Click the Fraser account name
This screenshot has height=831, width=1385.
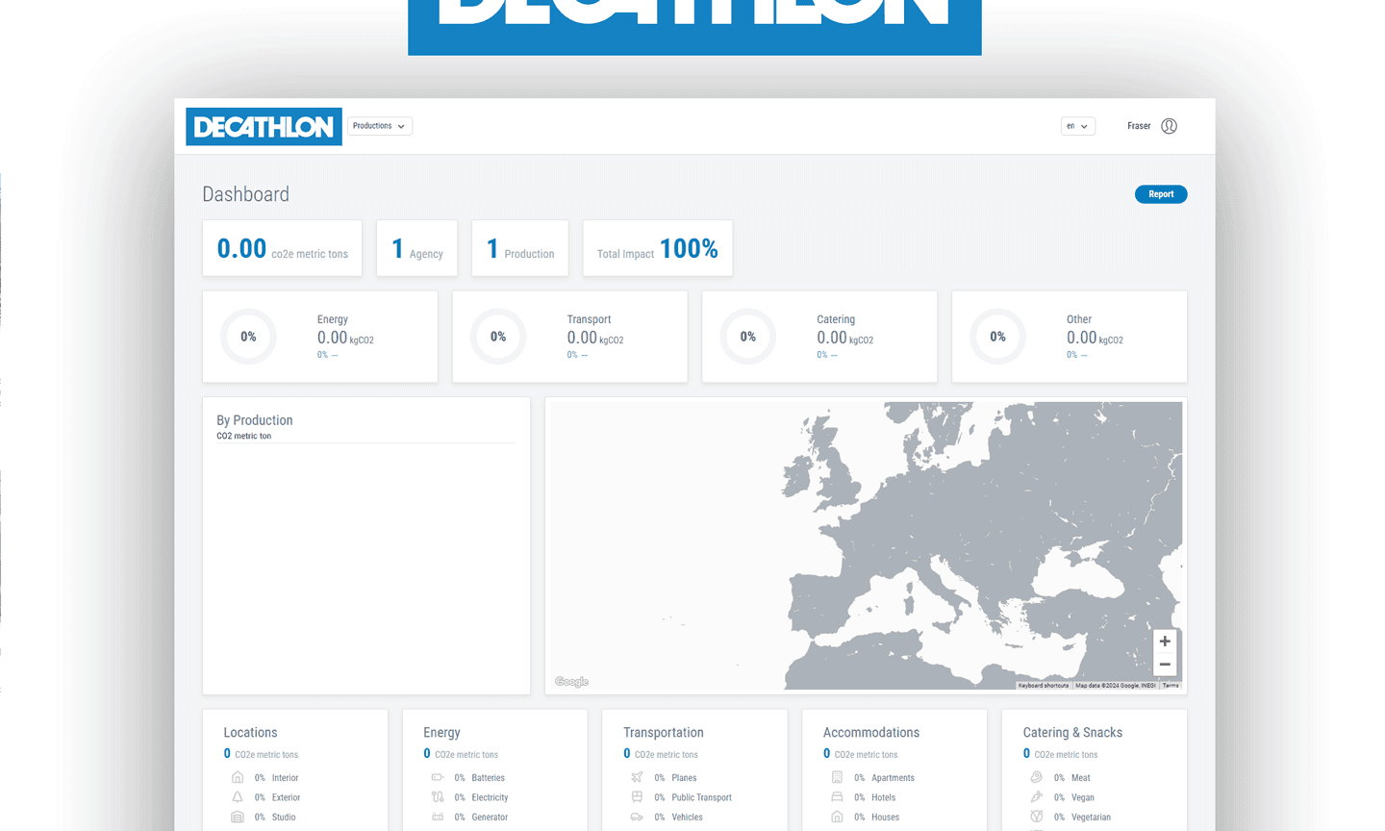(x=1138, y=126)
